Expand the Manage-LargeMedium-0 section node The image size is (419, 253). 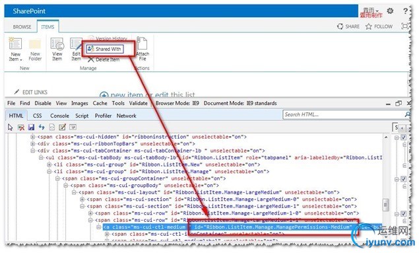82,199
